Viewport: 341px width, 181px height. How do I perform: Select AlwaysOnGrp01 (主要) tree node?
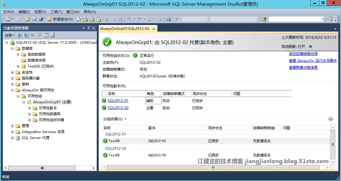point(52,102)
